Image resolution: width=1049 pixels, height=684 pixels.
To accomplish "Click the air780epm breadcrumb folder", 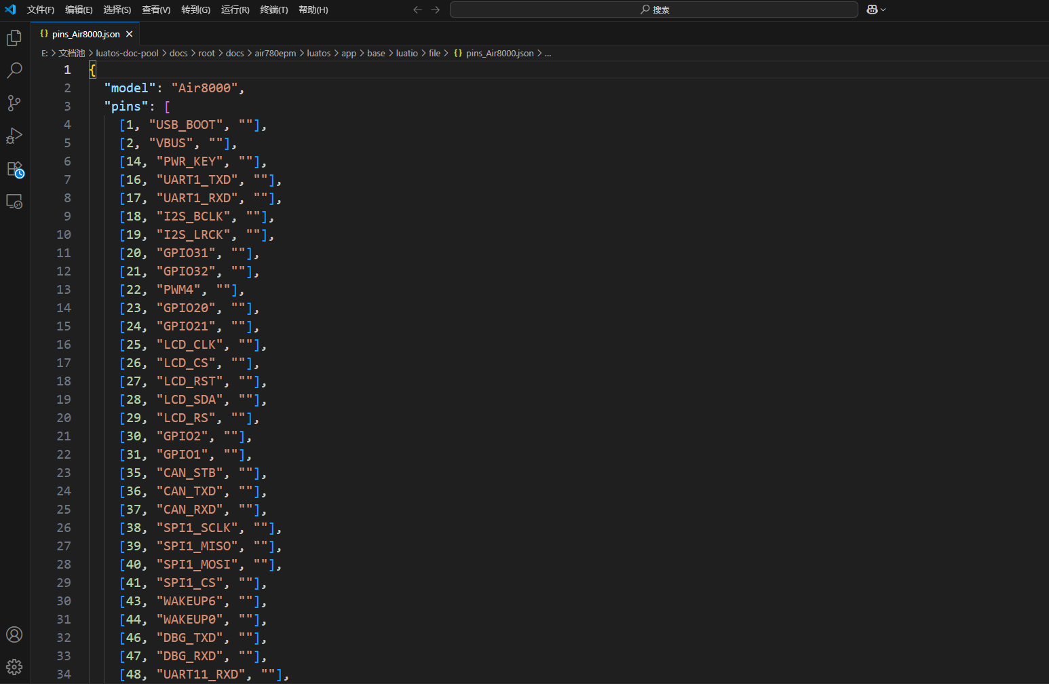I will point(275,53).
